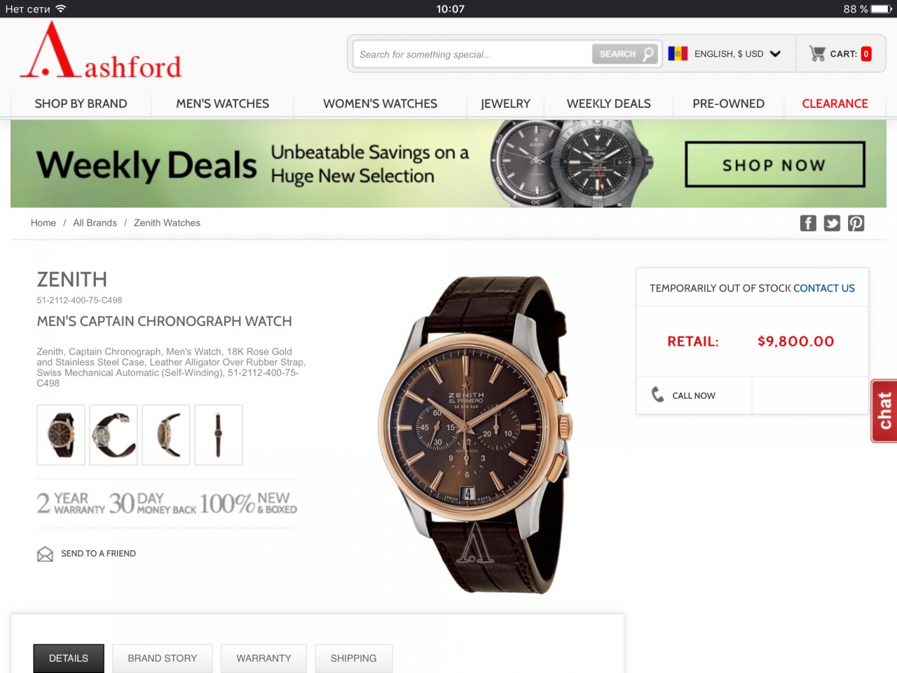Follow the Contact Us link
Viewport: 897px width, 673px height.
point(824,288)
